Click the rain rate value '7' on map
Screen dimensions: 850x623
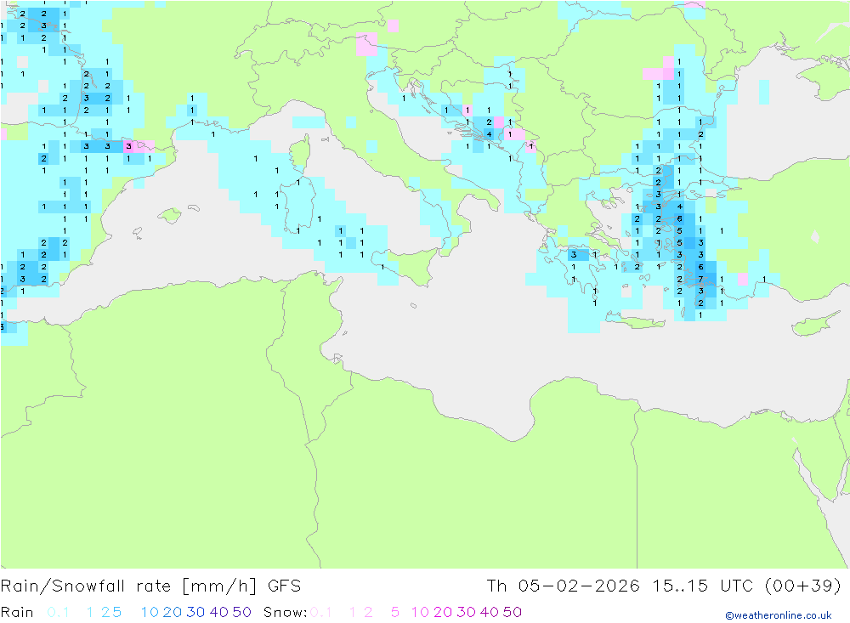(x=700, y=280)
